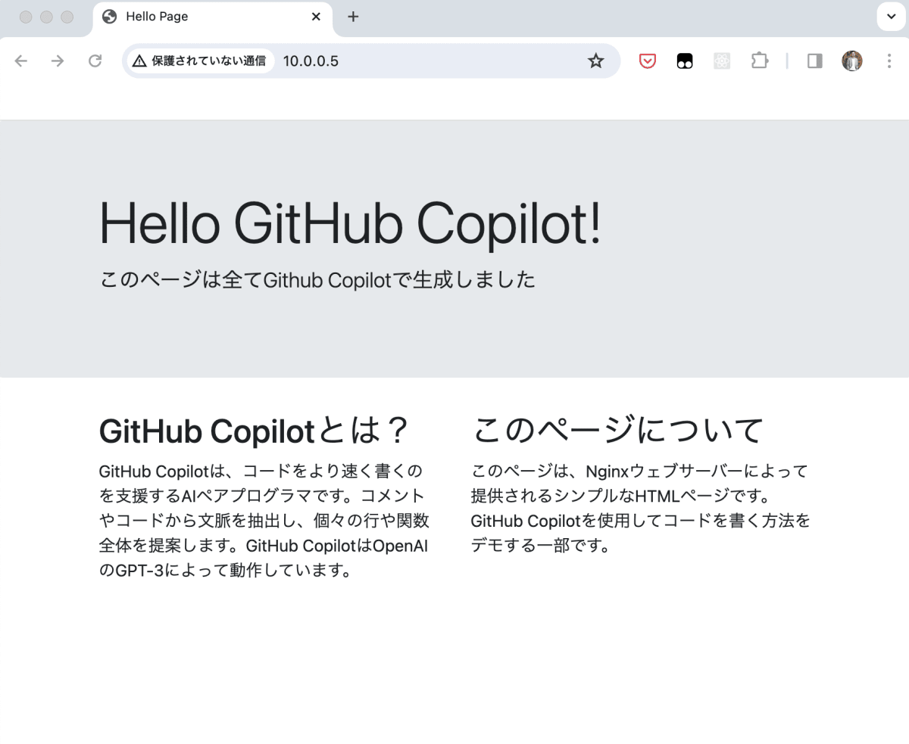Go back to the previous page

pos(21,61)
